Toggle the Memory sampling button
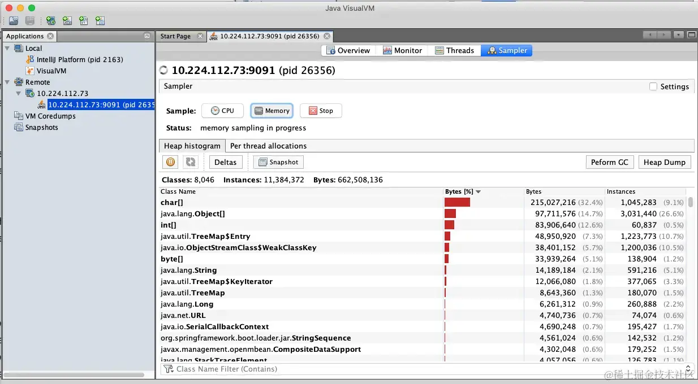 pos(272,111)
